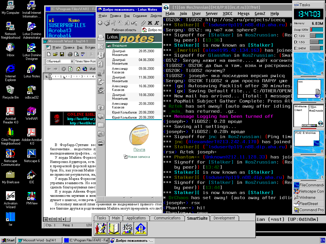Select the Acrobat Reader 4.0 desktop icon
326x244 pixels.
coord(10,115)
